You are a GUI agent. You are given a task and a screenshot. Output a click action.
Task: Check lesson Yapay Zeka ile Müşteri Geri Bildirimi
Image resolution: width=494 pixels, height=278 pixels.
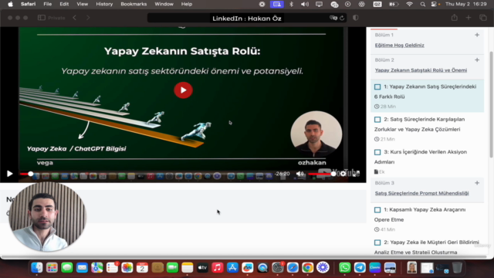[x=377, y=242]
